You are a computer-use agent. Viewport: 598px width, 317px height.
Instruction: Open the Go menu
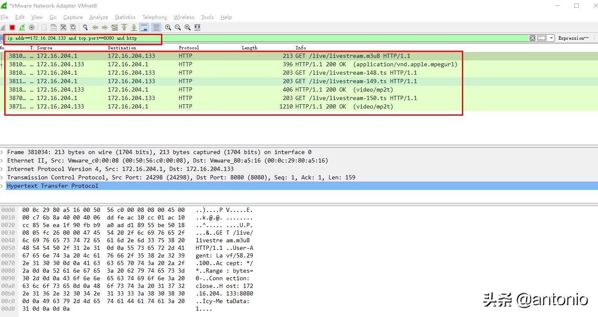click(x=53, y=17)
